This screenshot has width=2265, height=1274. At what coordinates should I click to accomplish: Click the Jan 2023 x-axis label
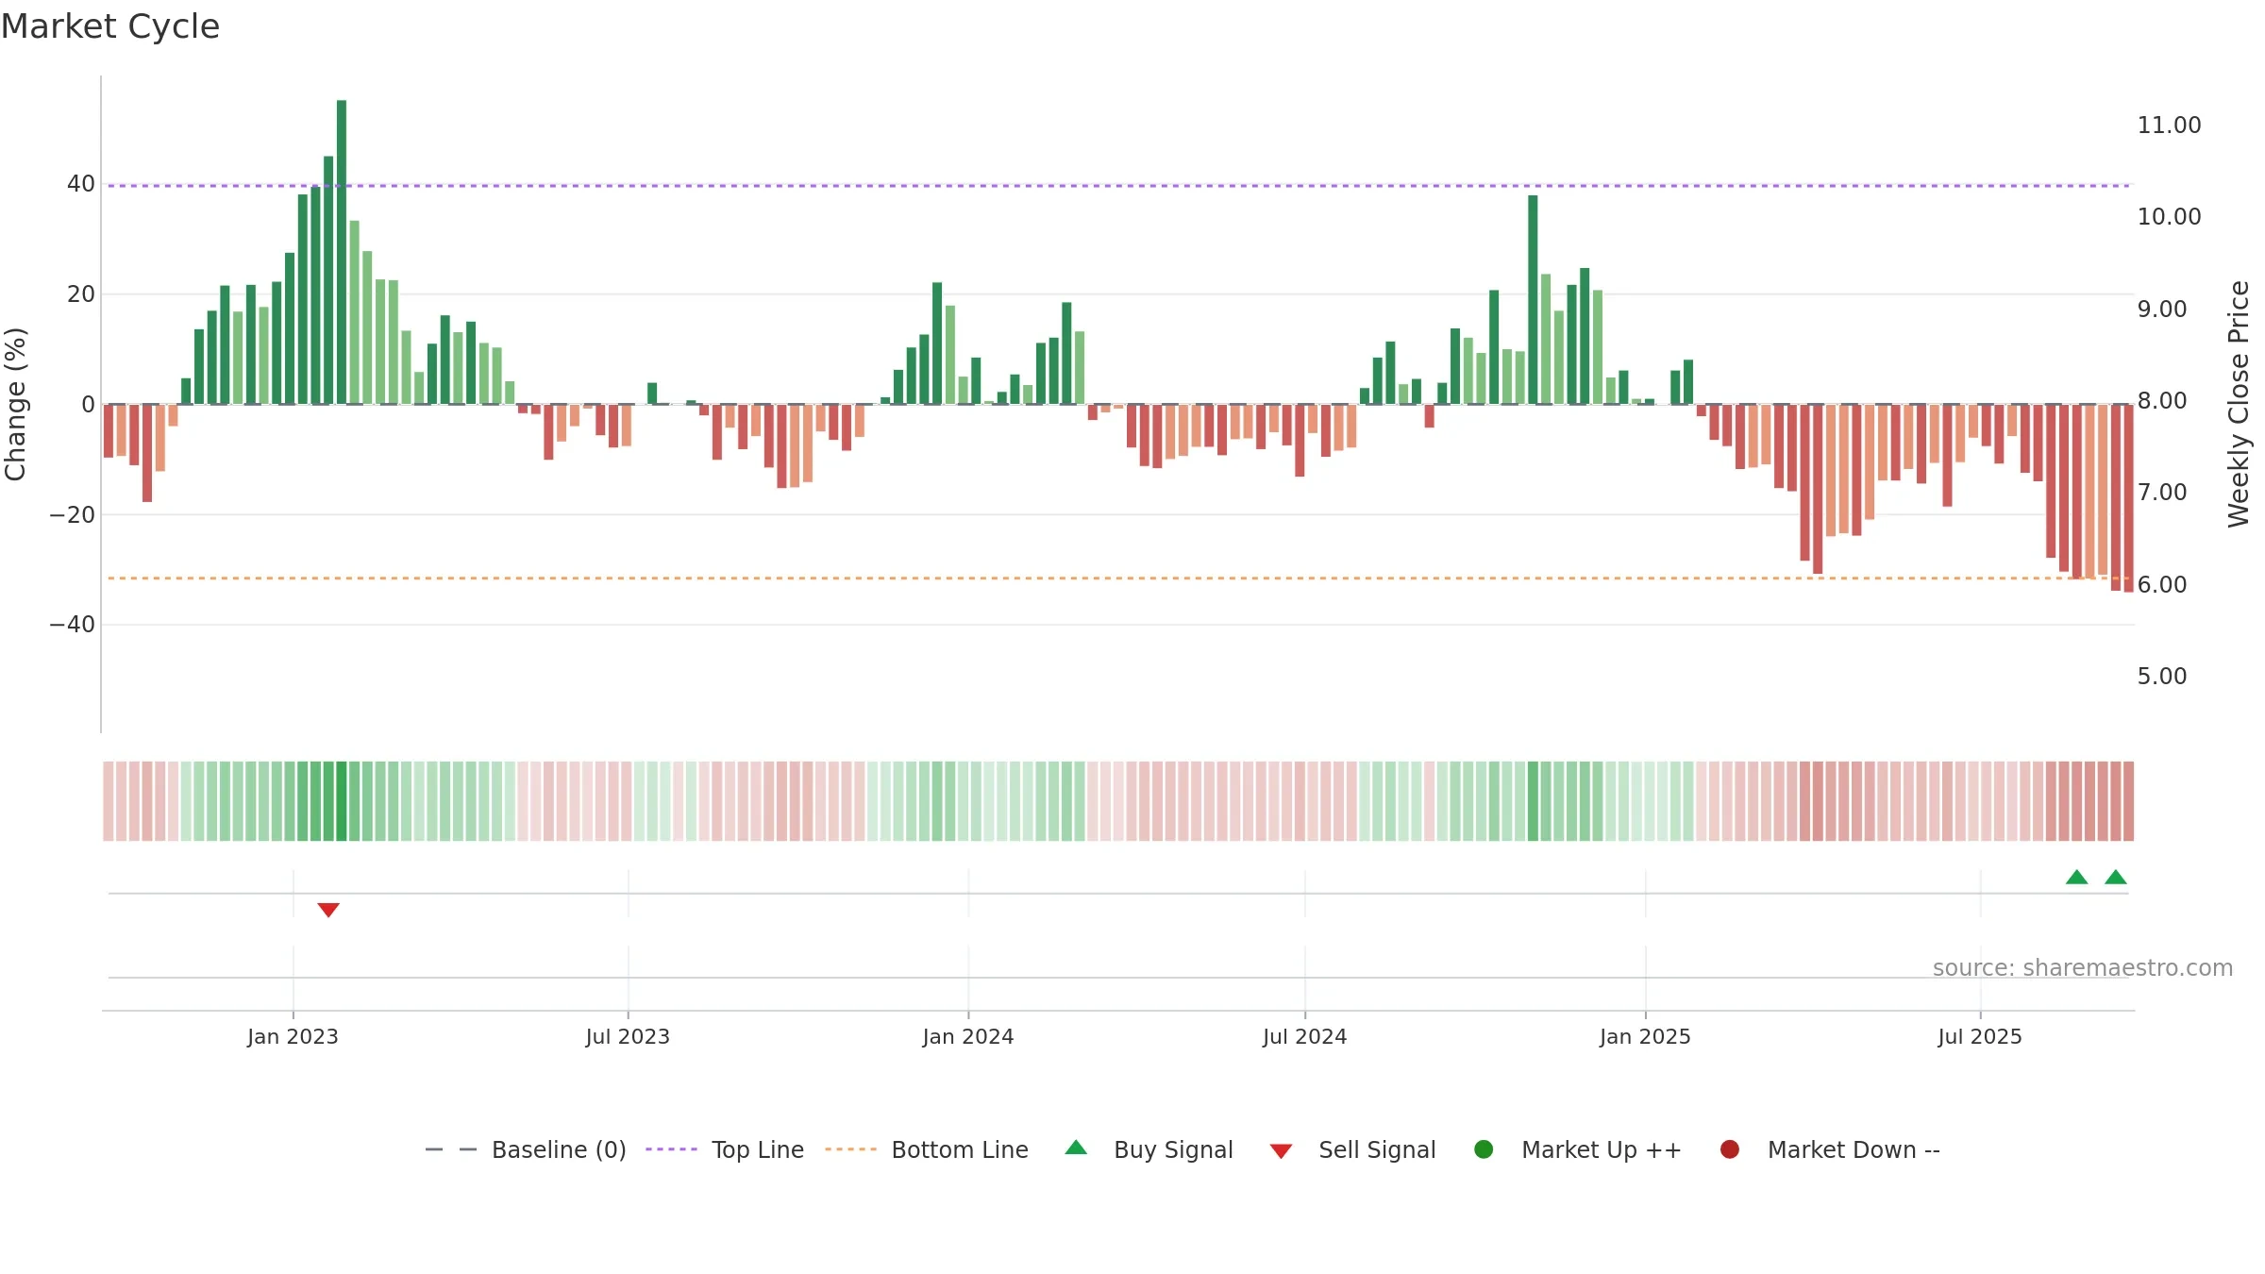pyautogui.click(x=293, y=1036)
